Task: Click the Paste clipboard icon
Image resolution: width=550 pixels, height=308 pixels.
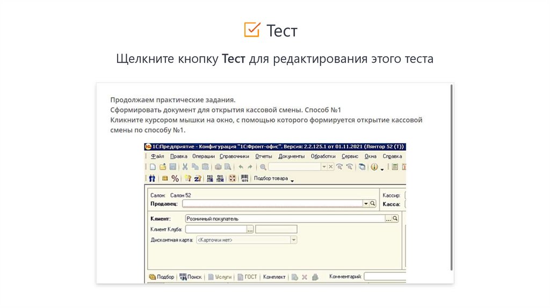Action: pos(205,167)
